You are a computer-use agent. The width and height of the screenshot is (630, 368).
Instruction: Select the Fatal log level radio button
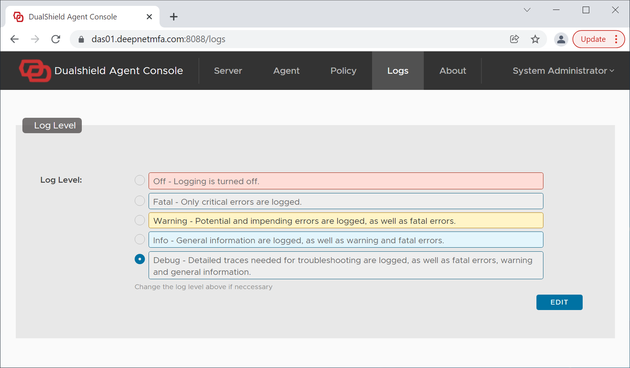(x=140, y=201)
